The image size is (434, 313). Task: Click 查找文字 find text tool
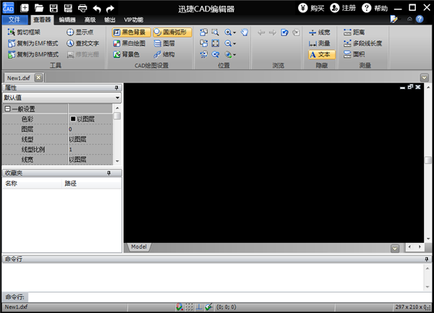coord(82,43)
